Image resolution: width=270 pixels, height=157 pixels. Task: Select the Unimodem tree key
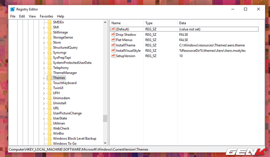click(x=62, y=98)
